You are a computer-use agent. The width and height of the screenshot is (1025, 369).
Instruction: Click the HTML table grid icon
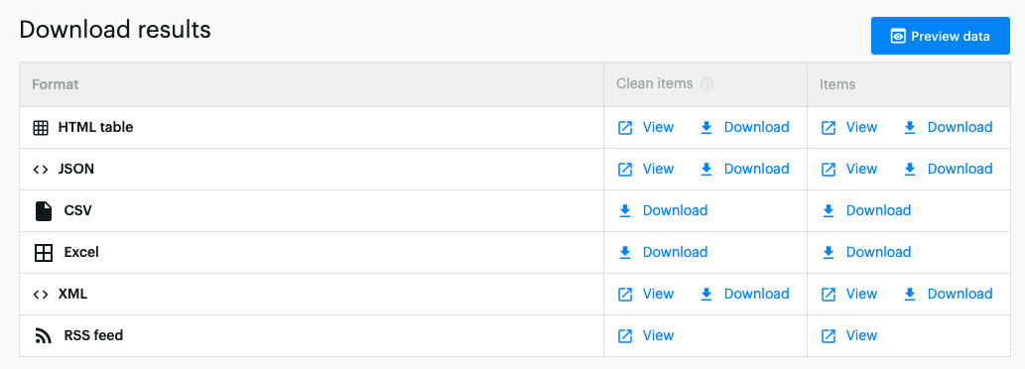41,128
